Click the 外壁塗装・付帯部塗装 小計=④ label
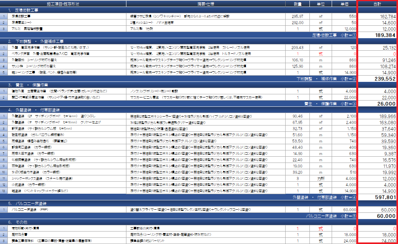398x244 pixels. pyautogui.click(x=324, y=197)
